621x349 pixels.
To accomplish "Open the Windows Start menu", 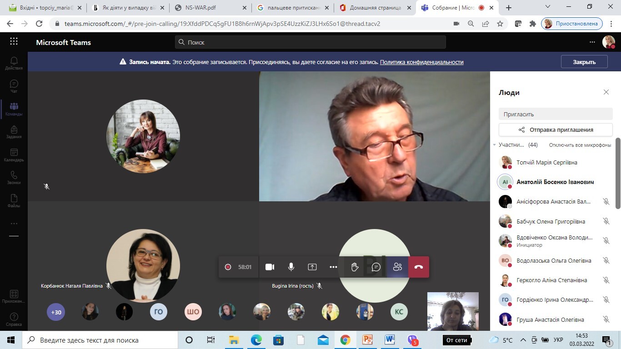I will (x=10, y=340).
